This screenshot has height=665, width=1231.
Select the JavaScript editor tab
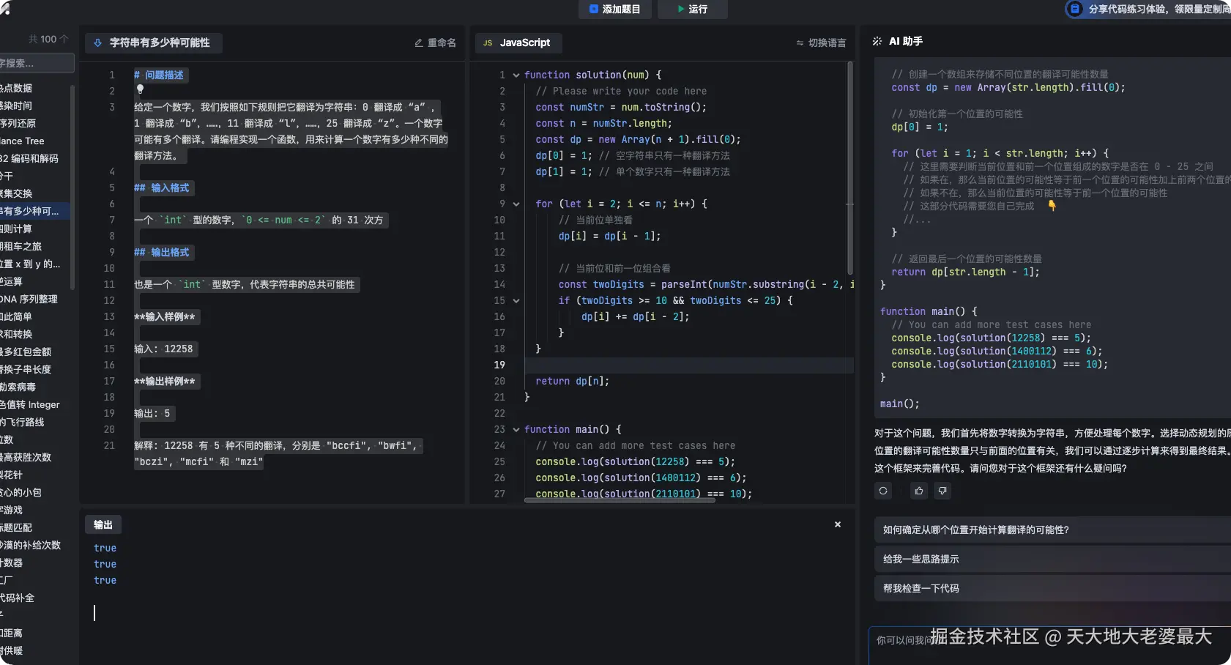[518, 43]
